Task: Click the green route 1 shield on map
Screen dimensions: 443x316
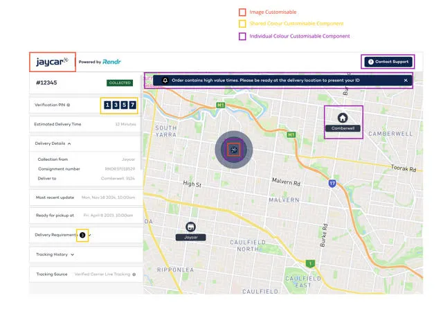Action: coord(310,263)
